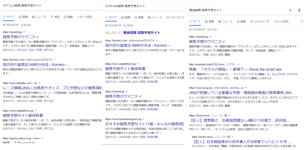Open 競馬予想のウマニティ in OYAYUBI競馬 results
The width and height of the screenshot is (304, 150).
pos(123,96)
